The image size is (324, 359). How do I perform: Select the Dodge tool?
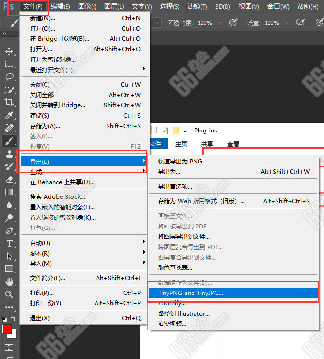pos(9,218)
